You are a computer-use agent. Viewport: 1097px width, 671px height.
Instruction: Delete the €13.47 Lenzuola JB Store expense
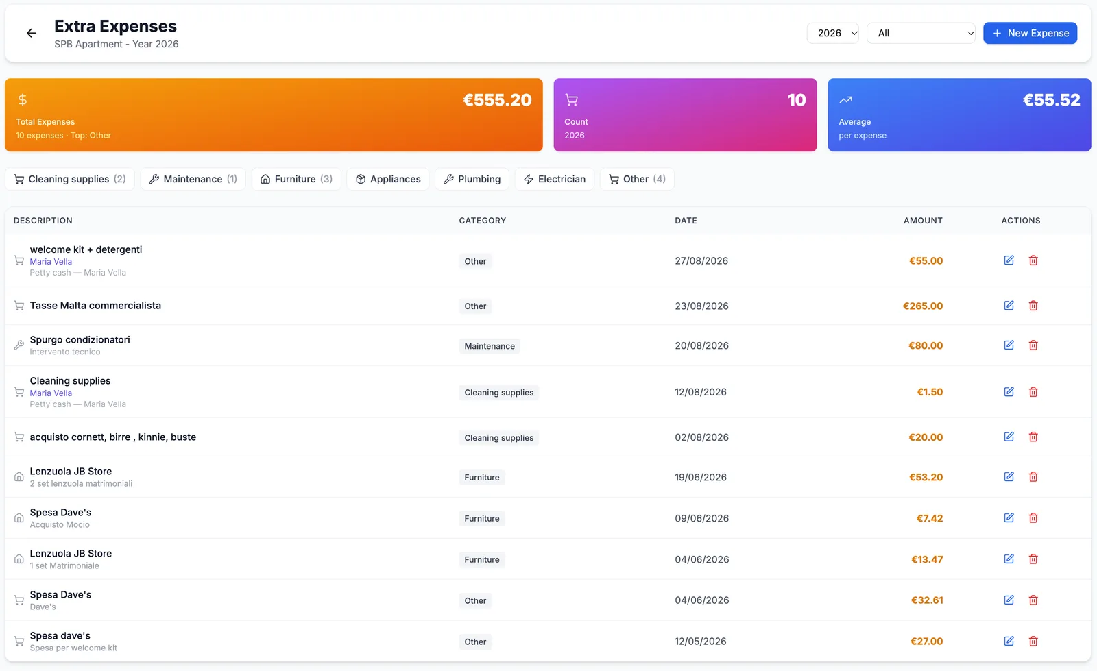point(1033,559)
